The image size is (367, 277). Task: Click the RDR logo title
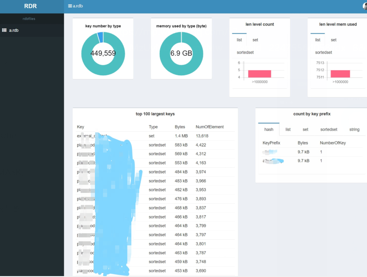coord(32,7)
